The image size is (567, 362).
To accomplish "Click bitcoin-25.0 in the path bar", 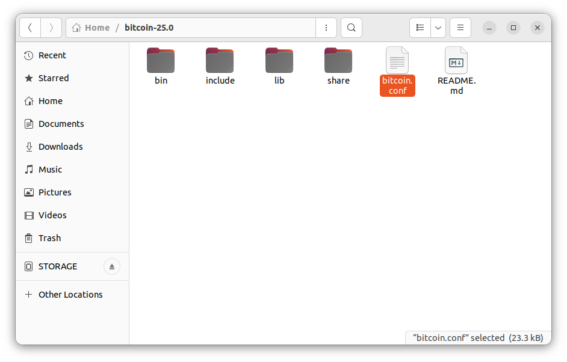I will pyautogui.click(x=149, y=28).
